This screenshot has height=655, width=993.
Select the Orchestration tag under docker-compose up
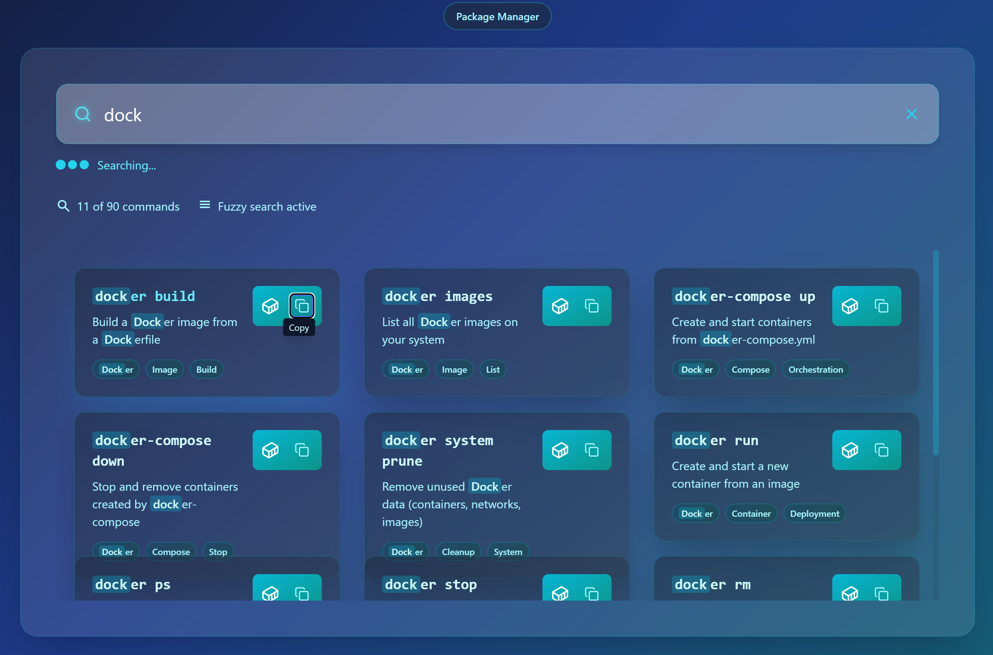(815, 369)
